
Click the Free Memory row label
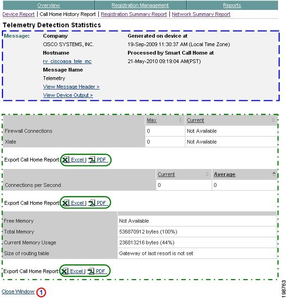point(19,221)
